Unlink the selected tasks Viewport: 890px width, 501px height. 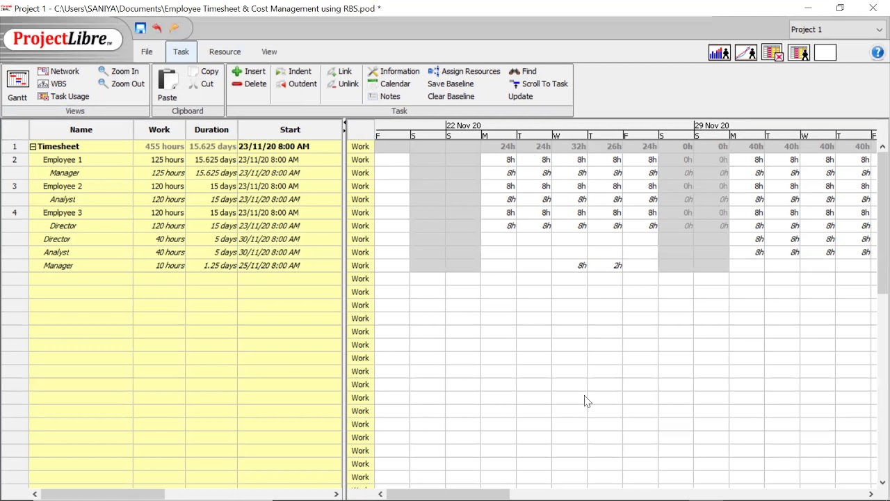click(342, 83)
